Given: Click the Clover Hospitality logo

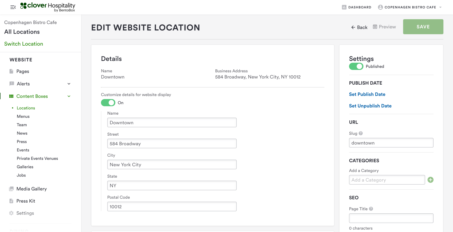Looking at the screenshot, I should tap(48, 7).
